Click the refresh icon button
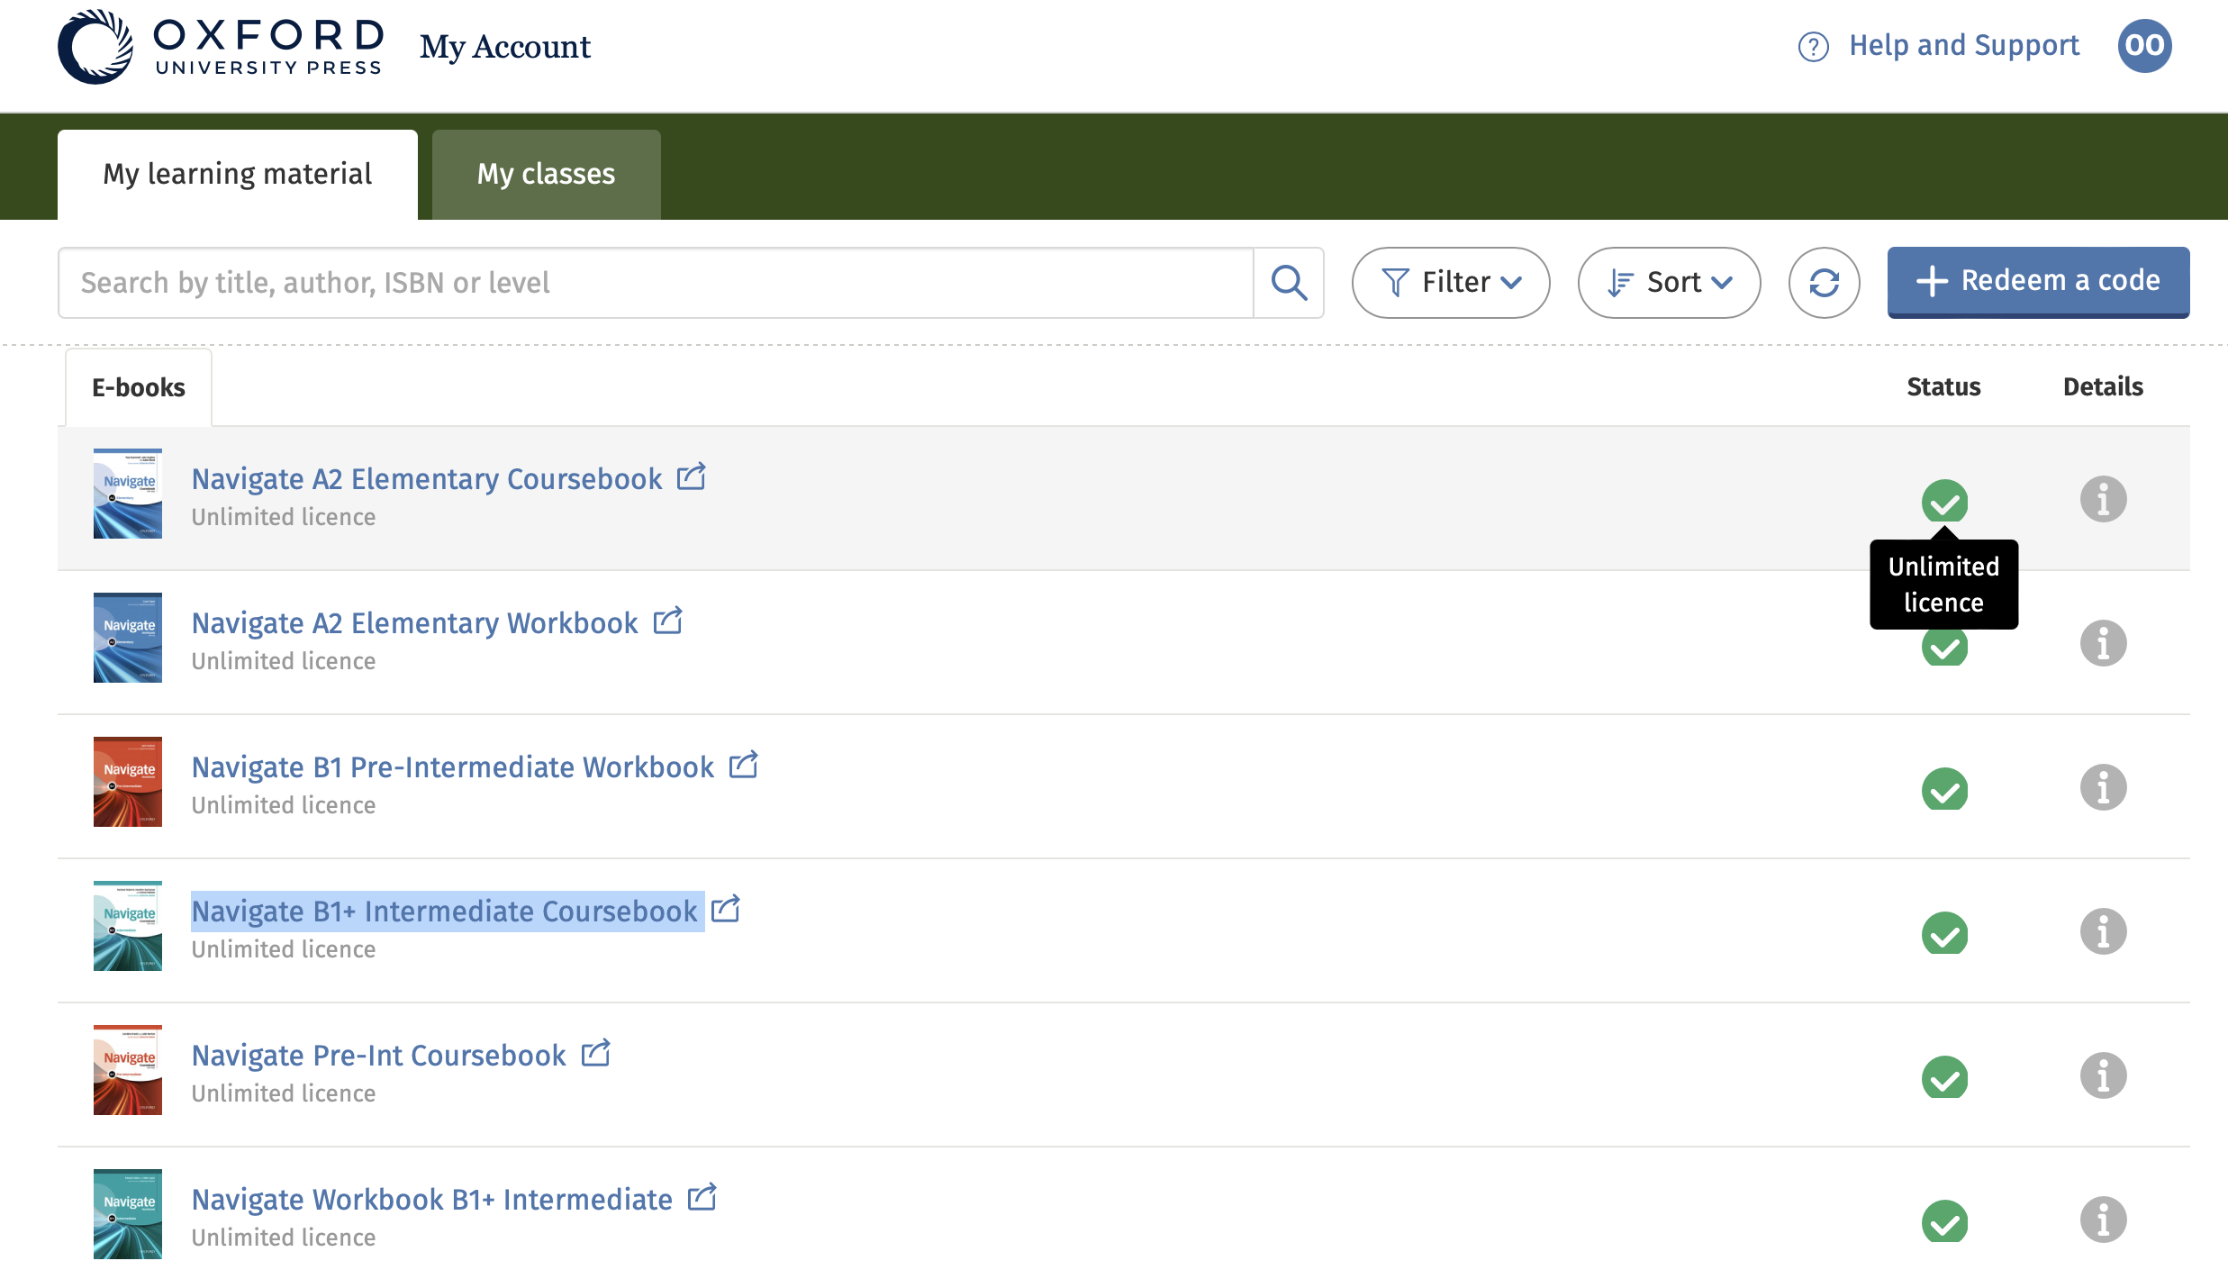 (x=1824, y=283)
